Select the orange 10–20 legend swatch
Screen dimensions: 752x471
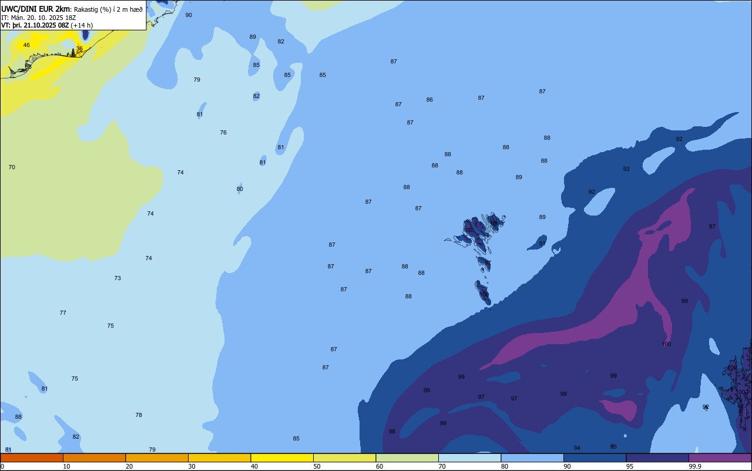(x=94, y=457)
